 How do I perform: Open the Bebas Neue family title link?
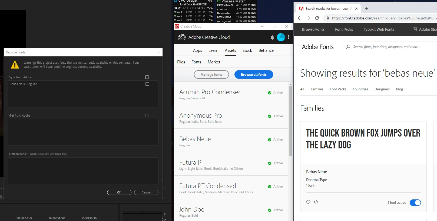tap(316, 172)
